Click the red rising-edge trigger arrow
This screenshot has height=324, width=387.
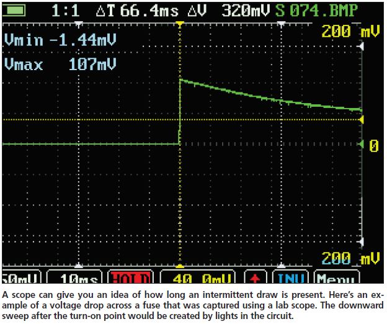(255, 277)
